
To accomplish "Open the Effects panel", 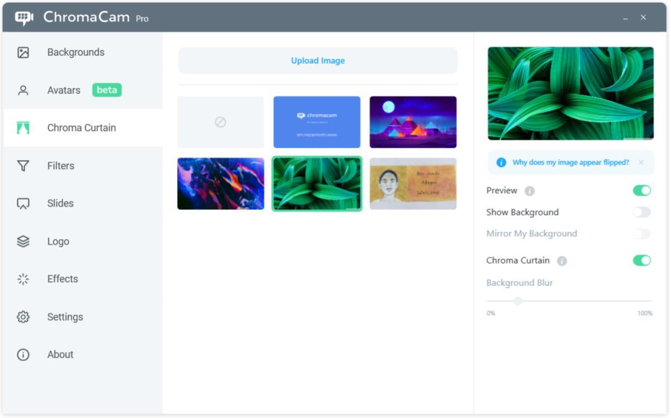I will click(62, 279).
